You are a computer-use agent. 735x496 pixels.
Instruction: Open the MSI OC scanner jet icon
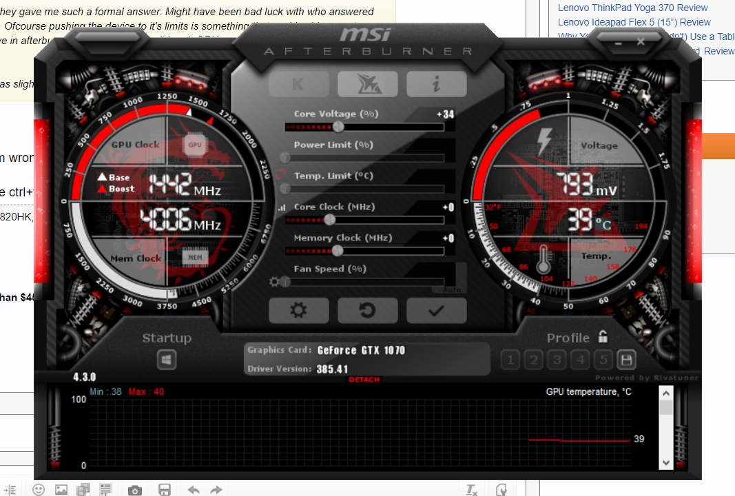coord(368,84)
